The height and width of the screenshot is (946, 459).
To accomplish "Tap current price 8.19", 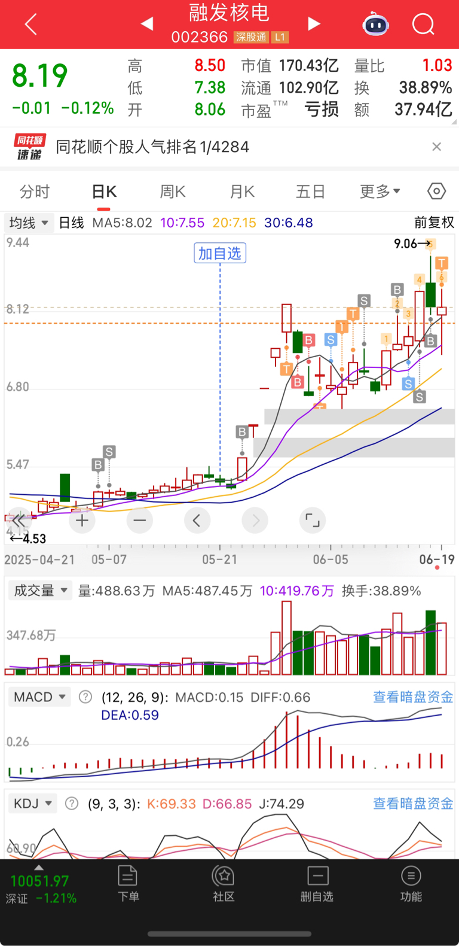I will click(x=40, y=76).
